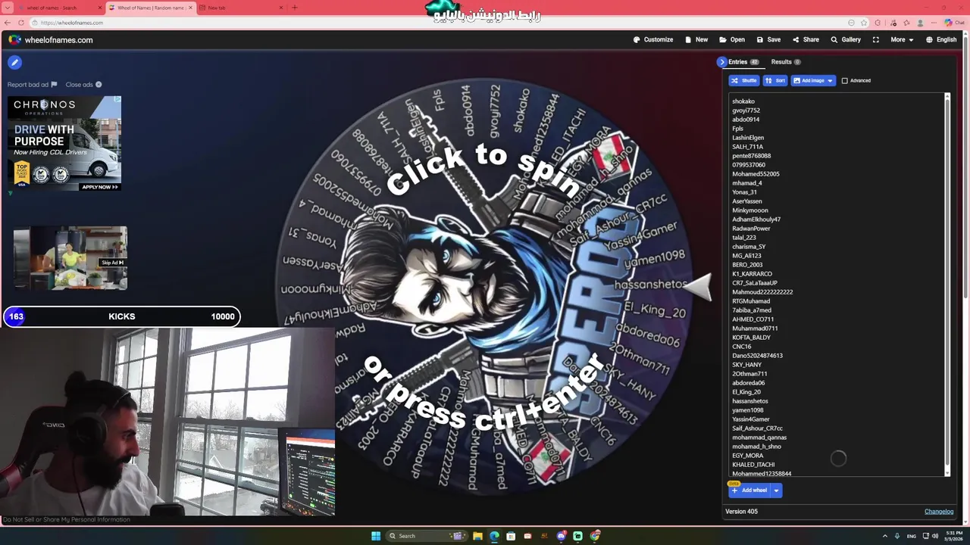The image size is (970, 545).
Task: Expand the Add wheel dropdown arrow
Action: tap(776, 490)
